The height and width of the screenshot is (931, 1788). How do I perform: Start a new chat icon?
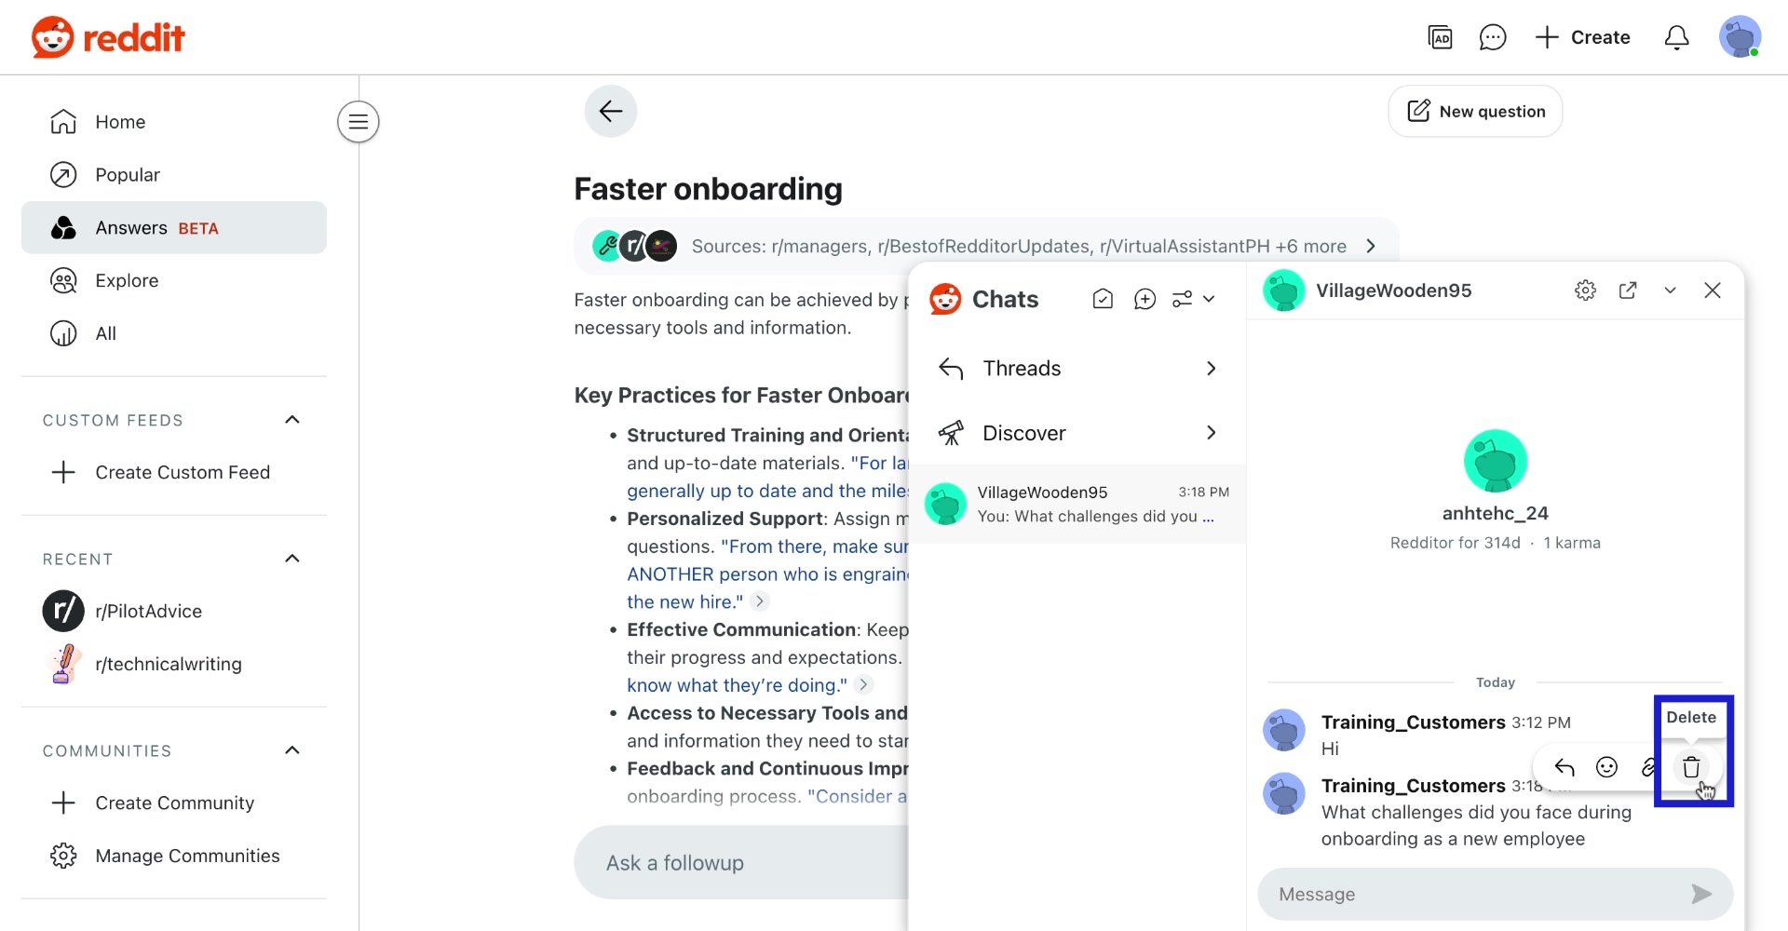(1145, 299)
